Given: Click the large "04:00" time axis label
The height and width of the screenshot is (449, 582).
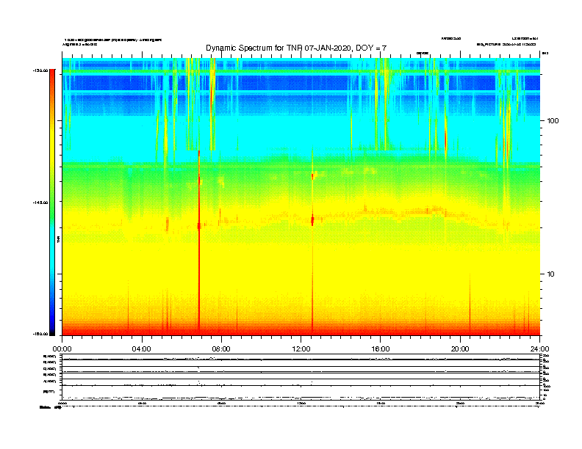Looking at the screenshot, I should [142, 349].
